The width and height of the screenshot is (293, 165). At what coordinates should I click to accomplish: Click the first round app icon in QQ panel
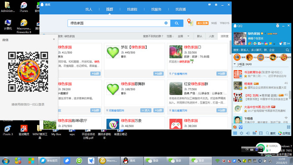tap(237, 57)
